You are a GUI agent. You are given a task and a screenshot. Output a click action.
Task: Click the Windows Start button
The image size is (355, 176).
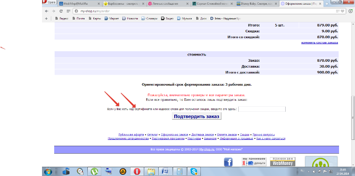(x=48, y=171)
